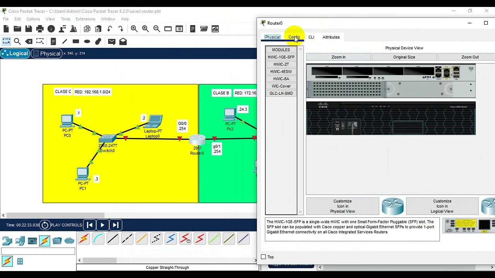Click the device search input field
This screenshot has width=495, height=278.
coord(38,251)
